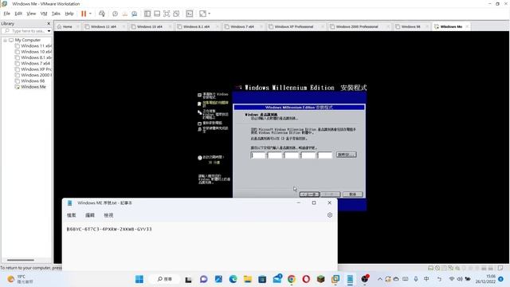Open the Snapshot Manager toolbar icon

tap(135, 14)
